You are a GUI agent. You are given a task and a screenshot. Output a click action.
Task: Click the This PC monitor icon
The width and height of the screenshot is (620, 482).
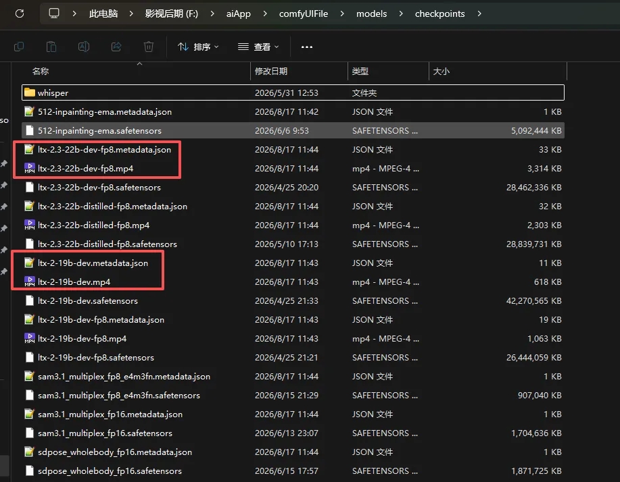point(54,14)
